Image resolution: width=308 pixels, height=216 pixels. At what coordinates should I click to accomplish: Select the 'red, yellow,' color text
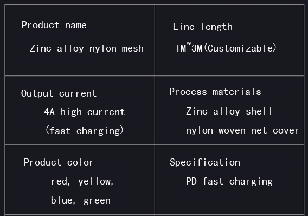coord(82,181)
